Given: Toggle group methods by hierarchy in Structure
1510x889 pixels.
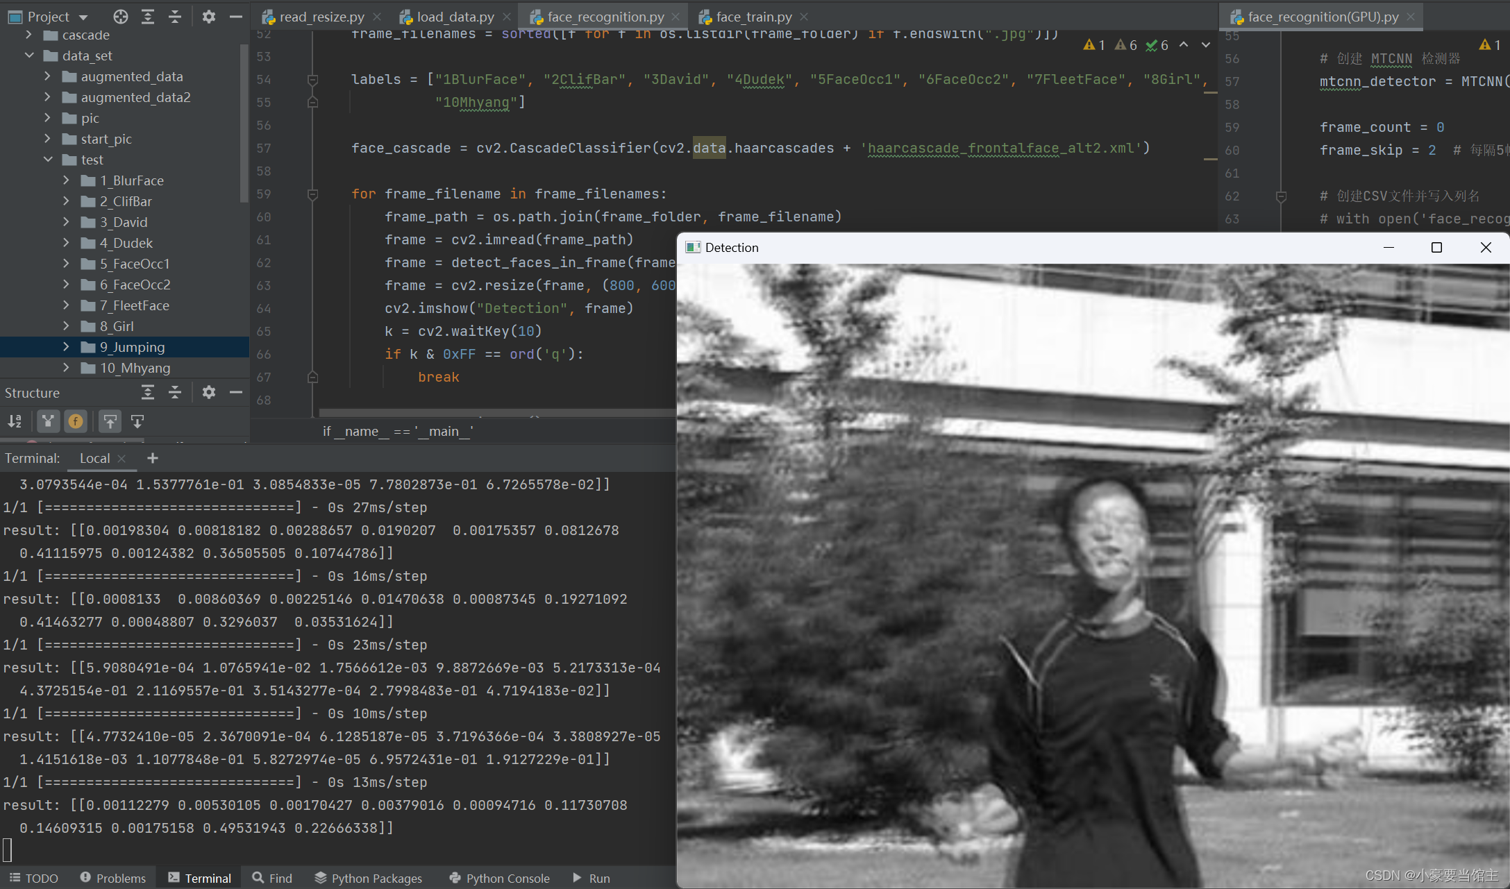Looking at the screenshot, I should point(48,421).
